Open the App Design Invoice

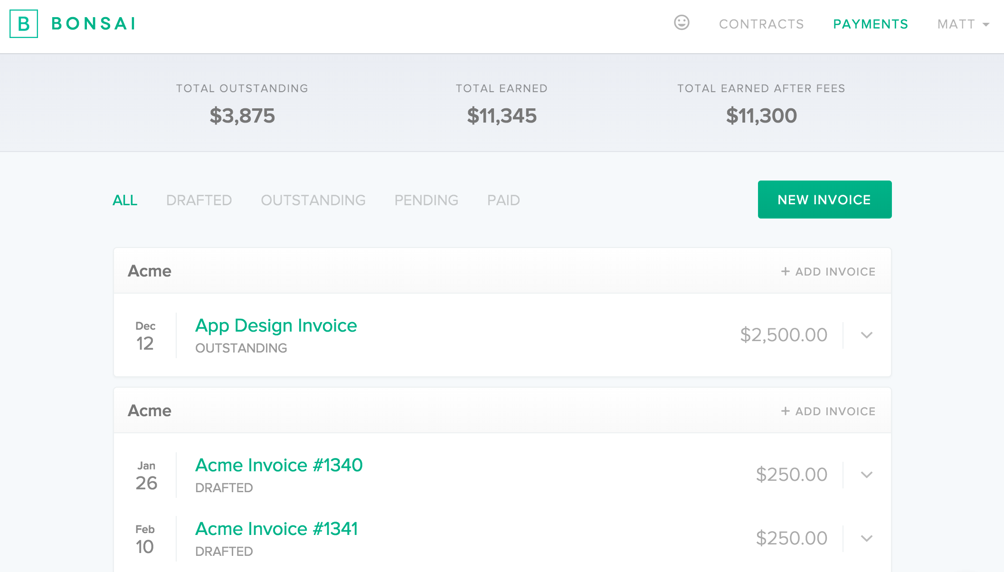pyautogui.click(x=276, y=326)
